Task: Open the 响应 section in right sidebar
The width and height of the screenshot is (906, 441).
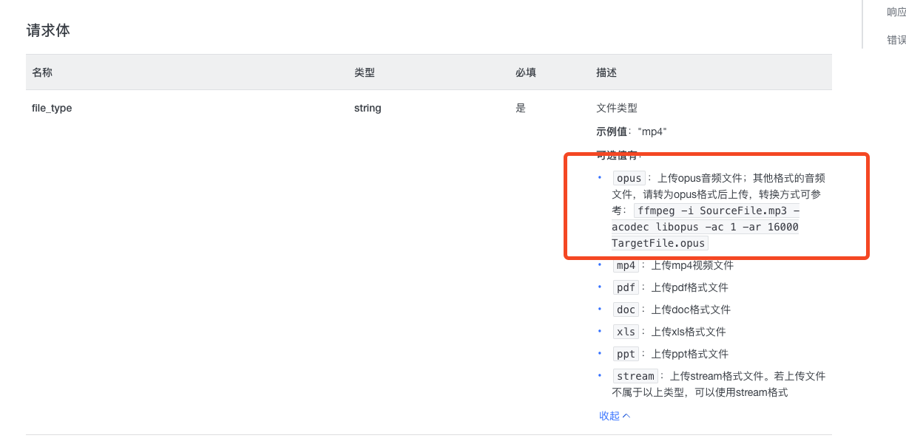Action: [894, 12]
